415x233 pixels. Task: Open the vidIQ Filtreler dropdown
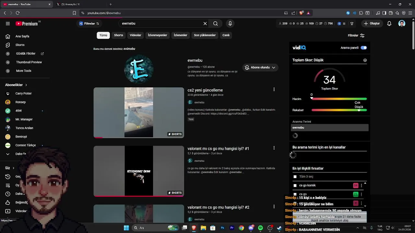89,24
